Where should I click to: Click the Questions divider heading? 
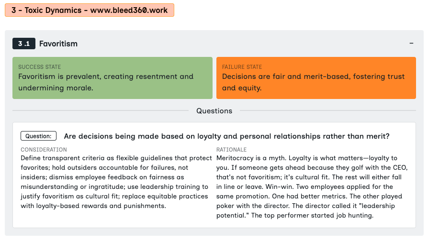pos(214,111)
